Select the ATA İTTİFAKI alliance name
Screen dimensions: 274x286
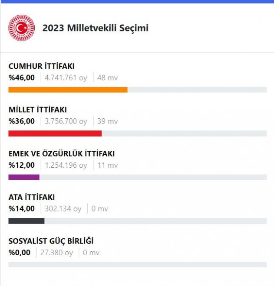click(32, 197)
